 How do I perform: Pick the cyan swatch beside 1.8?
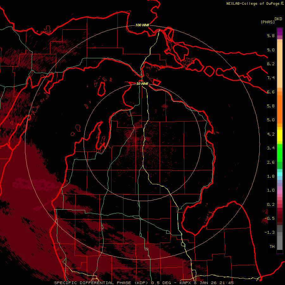tap(280, 174)
